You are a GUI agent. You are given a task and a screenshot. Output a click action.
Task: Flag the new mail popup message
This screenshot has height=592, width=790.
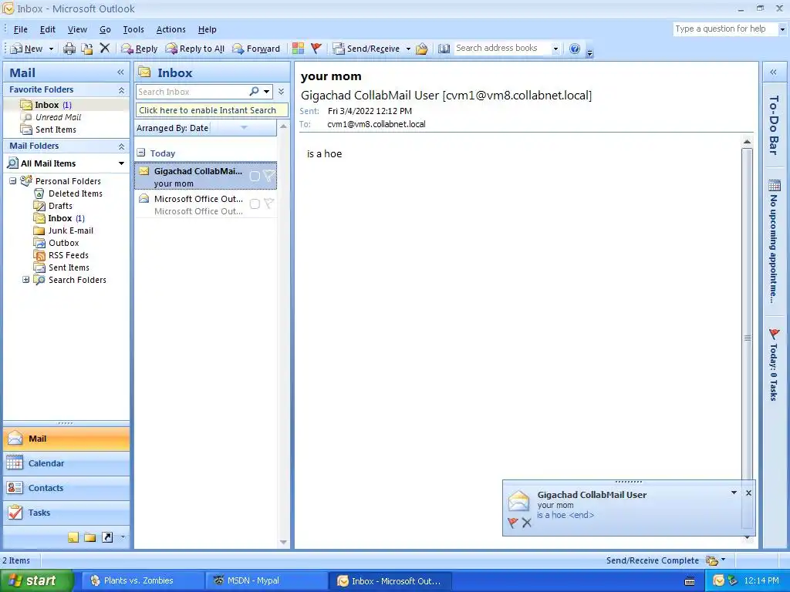pyautogui.click(x=513, y=523)
